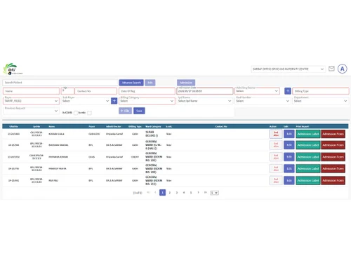The image size is (351, 263).
Task: Print Admission Form for the third row
Action: 333,157
